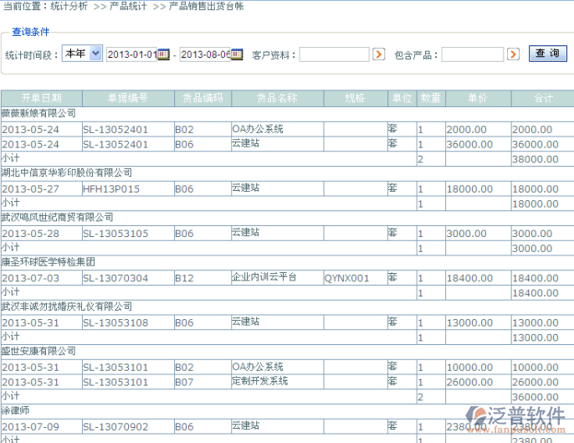
Task: Click 产品销售出货台帐 in breadcrumb
Action: (x=206, y=6)
